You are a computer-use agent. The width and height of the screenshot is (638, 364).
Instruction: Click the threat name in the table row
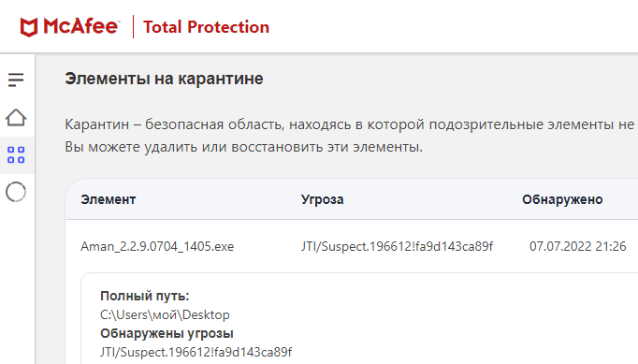pyautogui.click(x=397, y=246)
